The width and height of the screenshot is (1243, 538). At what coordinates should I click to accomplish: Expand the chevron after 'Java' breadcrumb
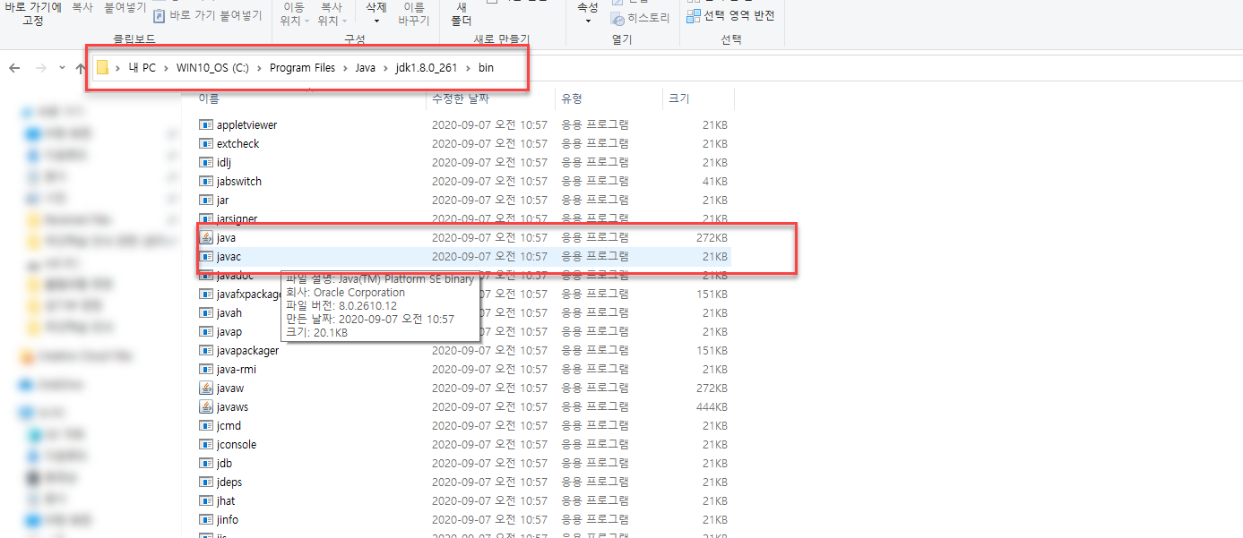point(385,68)
